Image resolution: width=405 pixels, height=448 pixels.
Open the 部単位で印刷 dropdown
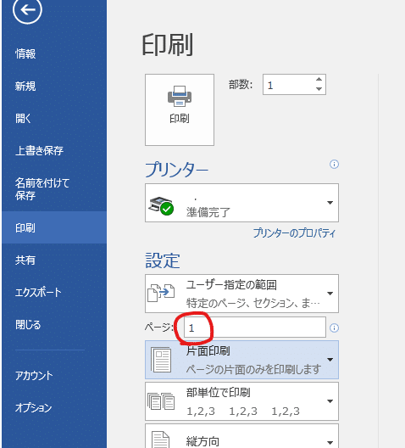(241, 401)
